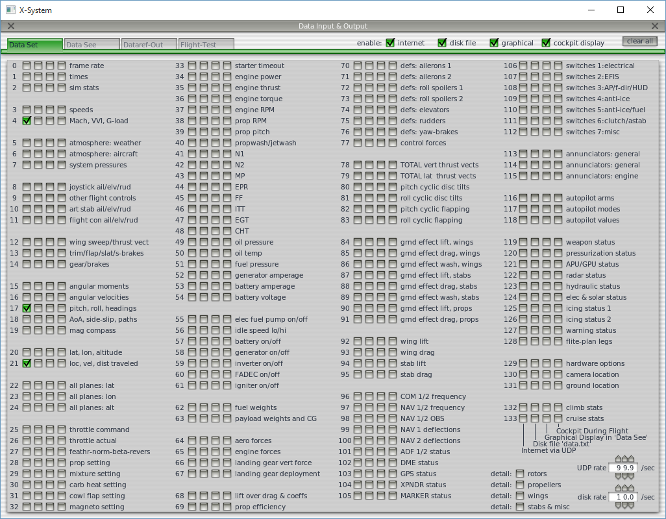
Task: Uncheck internet output for pitch, roll, headings
Action: coord(27,308)
